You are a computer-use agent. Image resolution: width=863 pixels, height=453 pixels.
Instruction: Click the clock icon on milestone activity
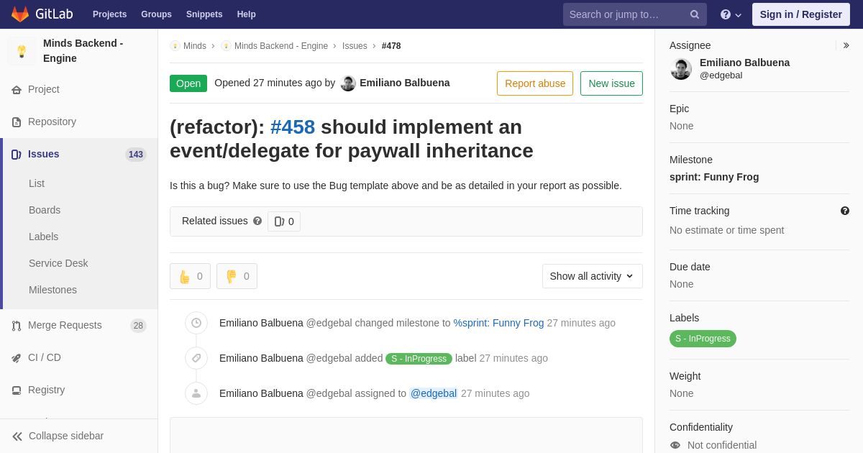196,323
